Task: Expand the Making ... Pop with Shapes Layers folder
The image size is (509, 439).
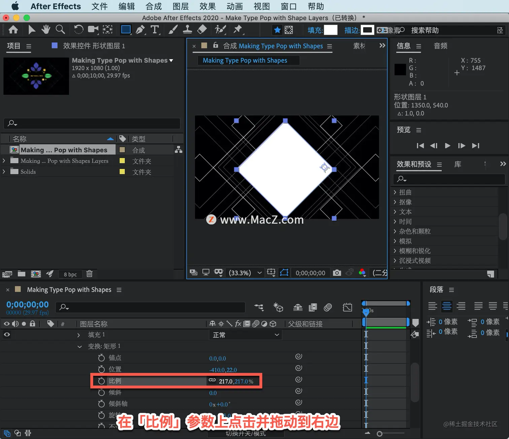Action: (4, 161)
